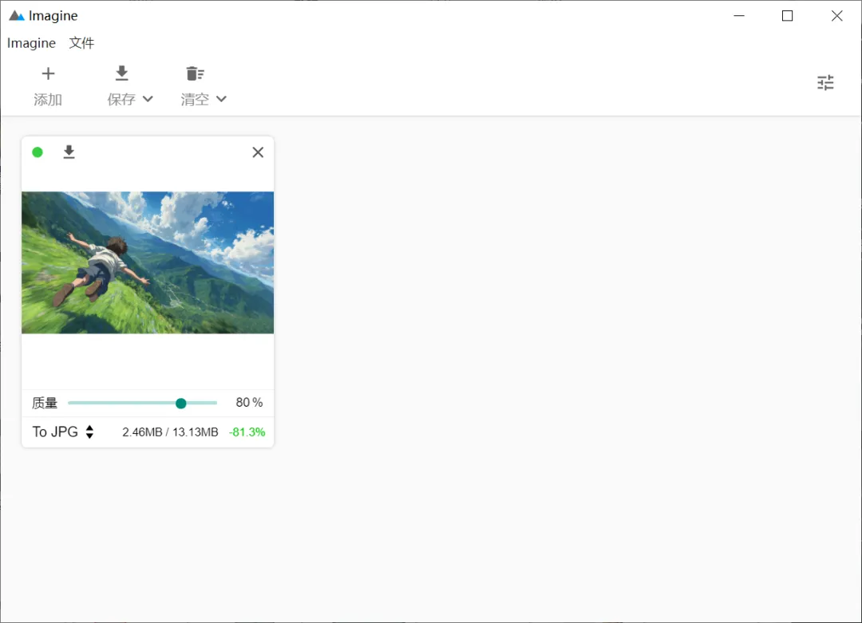Click the -81.3% compression ratio text

[x=247, y=432]
